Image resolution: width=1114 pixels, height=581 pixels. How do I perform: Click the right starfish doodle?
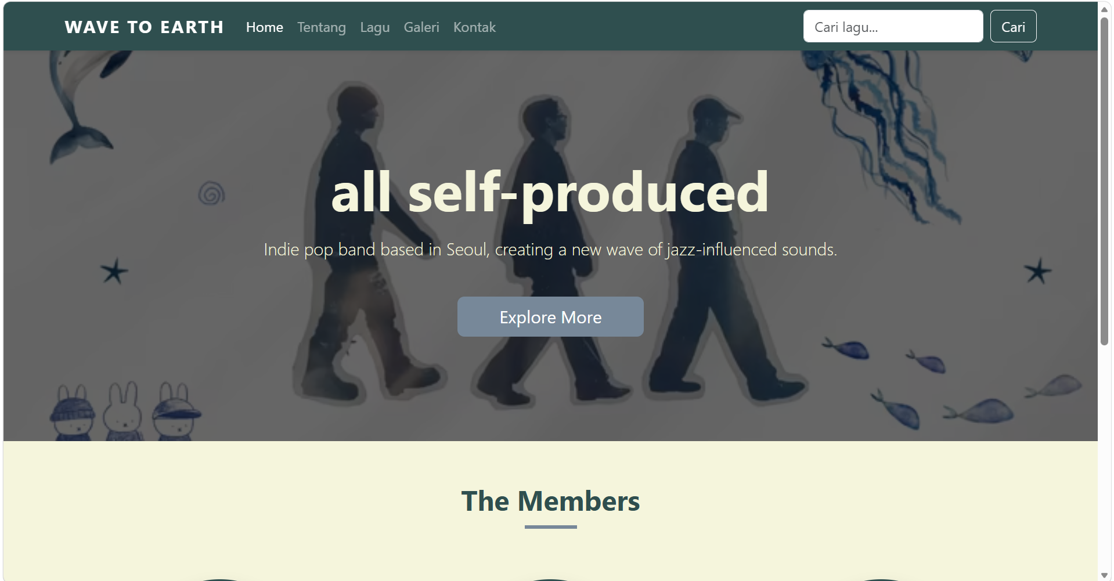(1037, 271)
